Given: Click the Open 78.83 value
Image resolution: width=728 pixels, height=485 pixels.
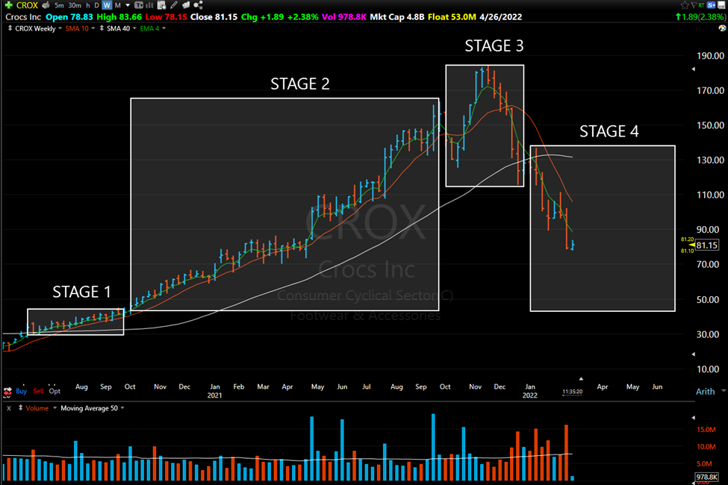Looking at the screenshot, I should 69,16.
